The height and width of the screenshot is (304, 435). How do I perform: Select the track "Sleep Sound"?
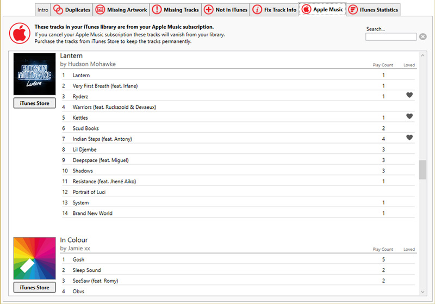tap(238, 270)
